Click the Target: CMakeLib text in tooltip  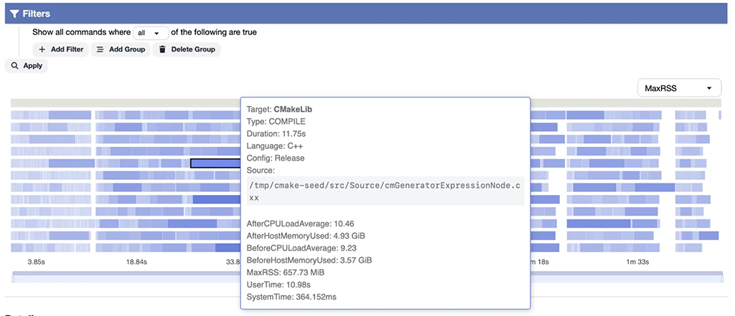tap(280, 109)
